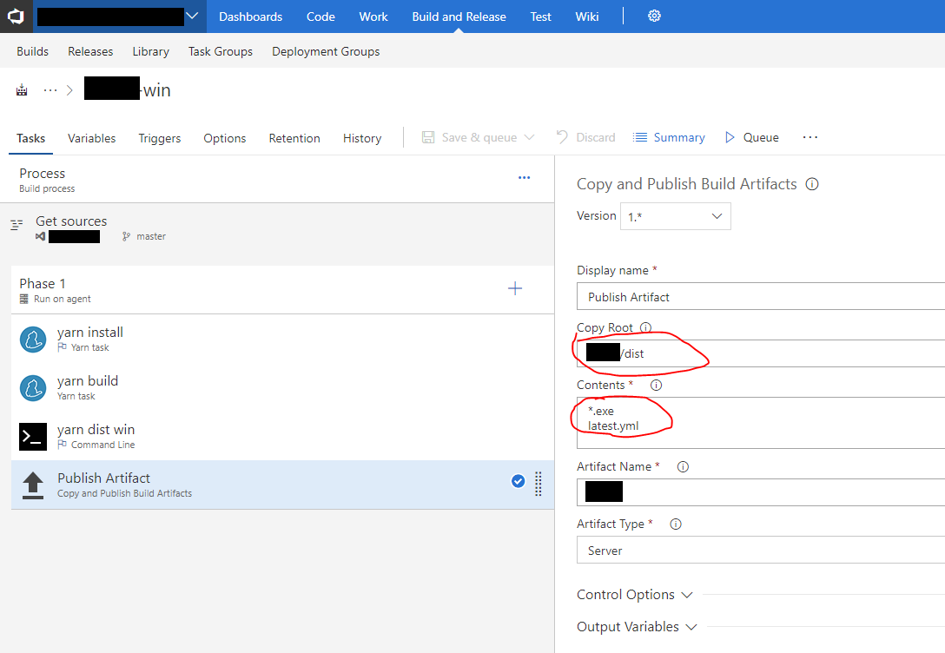Select the yarn build task icon
The width and height of the screenshot is (945, 653).
click(x=33, y=388)
